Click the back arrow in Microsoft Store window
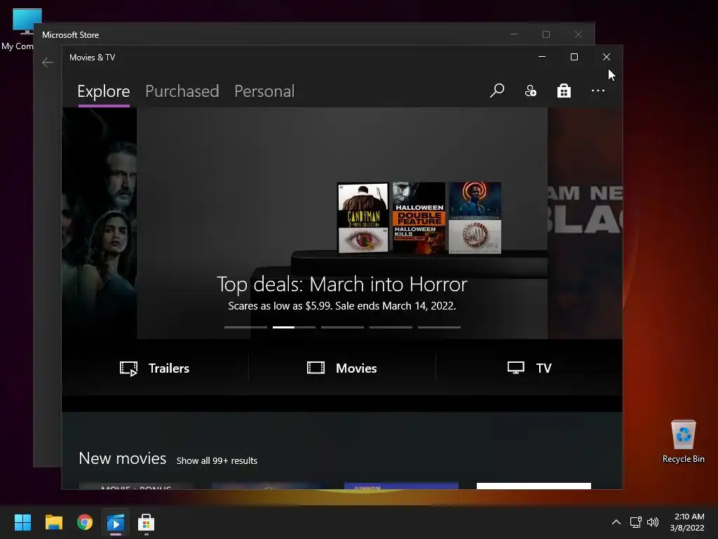718x539 pixels. click(x=47, y=62)
